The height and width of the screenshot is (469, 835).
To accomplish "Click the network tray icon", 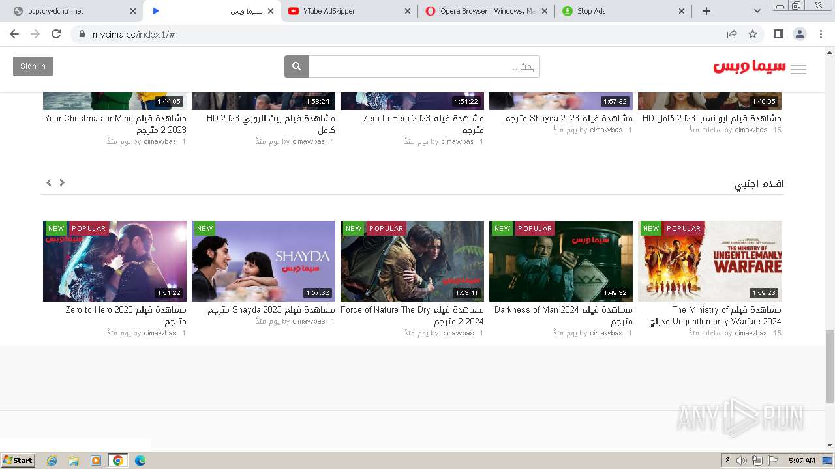I will click(x=757, y=461).
